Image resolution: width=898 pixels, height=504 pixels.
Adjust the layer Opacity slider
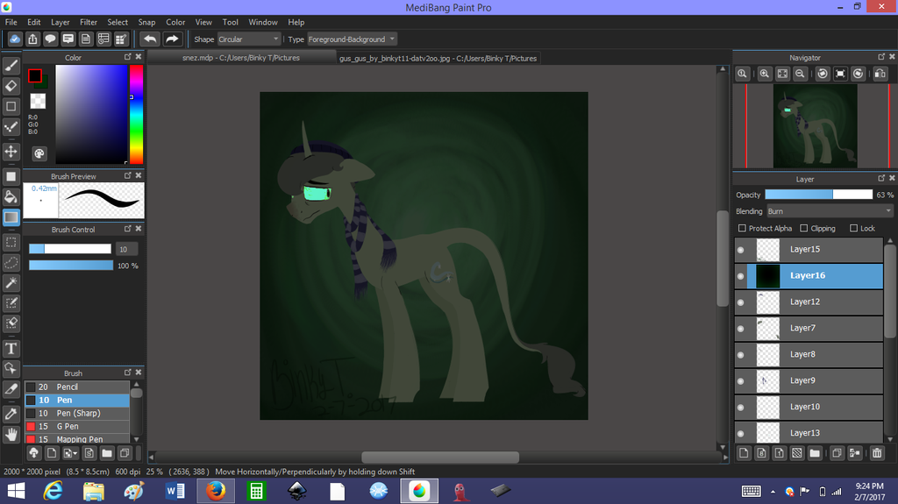[818, 195]
